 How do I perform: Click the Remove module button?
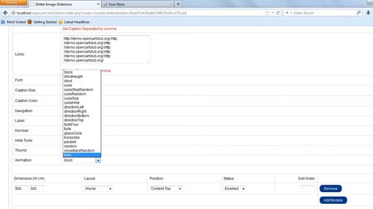click(330, 188)
